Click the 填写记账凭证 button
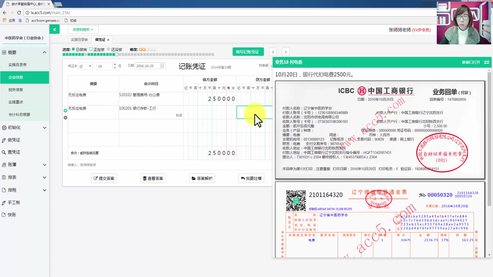This screenshot has width=493, height=277. click(x=248, y=52)
